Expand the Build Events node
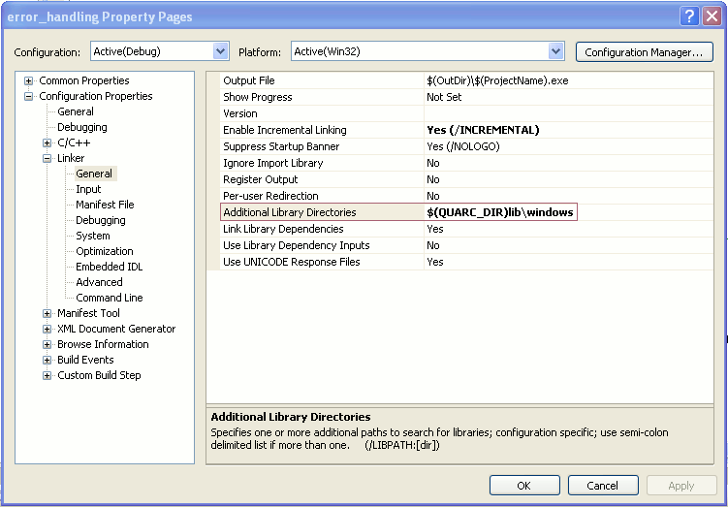Viewport: 728px width, 507px height. tap(47, 360)
